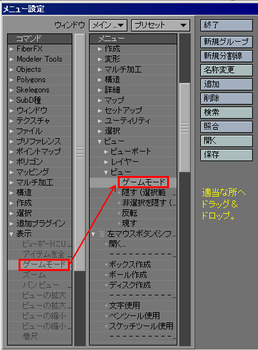Open the ウィンドウ メイン dropdown
The width and height of the screenshot is (258, 350).
[x=108, y=25]
